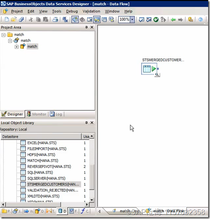
Task: Click the Copy toolbar icon
Action: click(39, 19)
